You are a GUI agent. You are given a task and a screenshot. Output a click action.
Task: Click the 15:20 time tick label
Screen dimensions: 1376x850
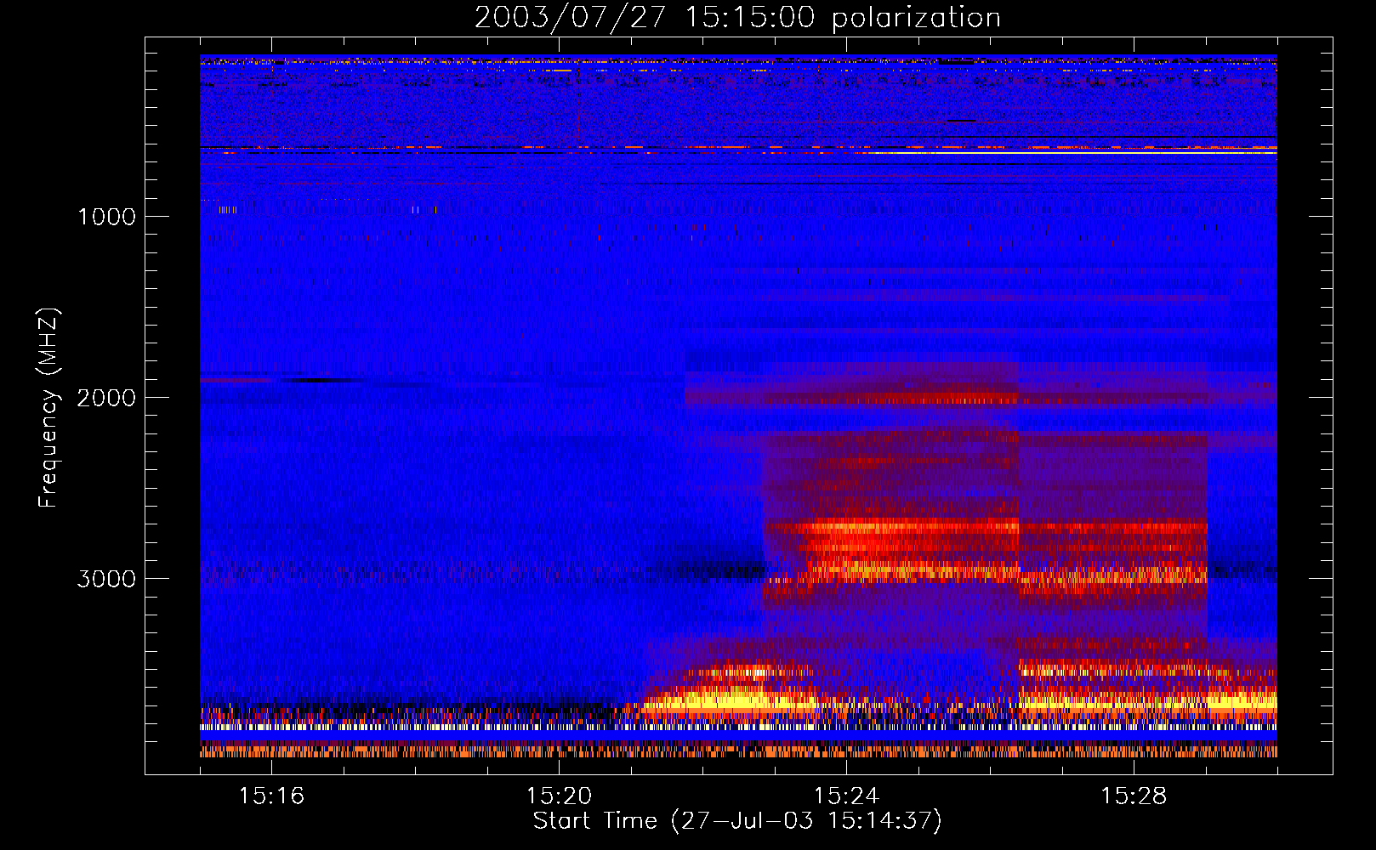coord(559,796)
